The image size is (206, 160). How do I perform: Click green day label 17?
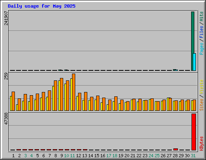coord(109,156)
